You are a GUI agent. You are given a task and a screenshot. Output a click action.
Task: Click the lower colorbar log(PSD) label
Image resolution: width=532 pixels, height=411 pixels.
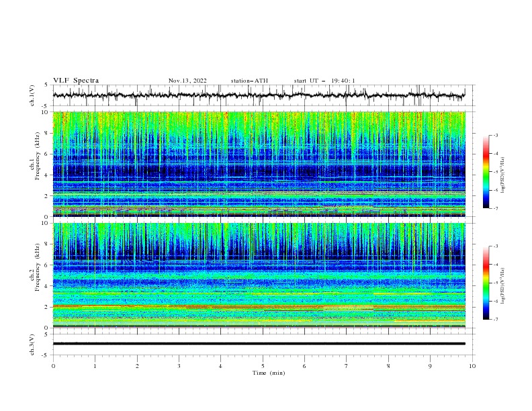(502, 286)
